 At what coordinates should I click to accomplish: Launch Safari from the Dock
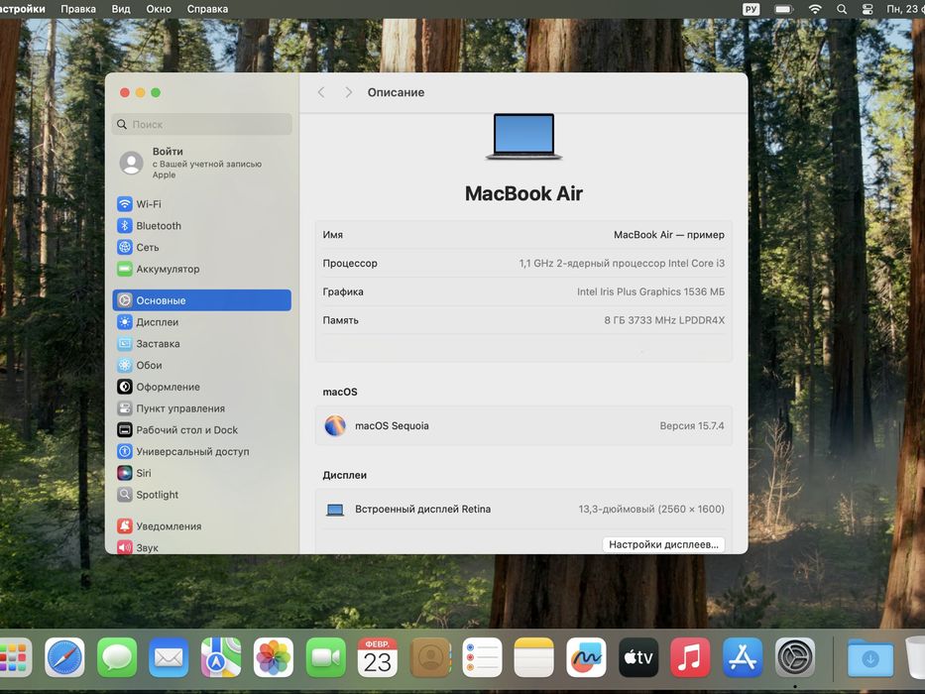pos(64,656)
